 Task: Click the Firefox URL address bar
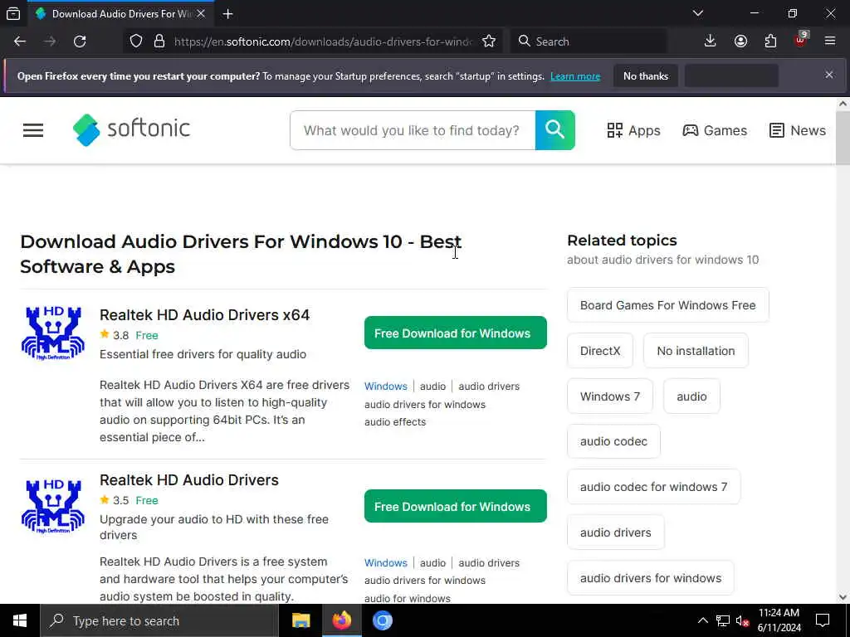click(323, 41)
